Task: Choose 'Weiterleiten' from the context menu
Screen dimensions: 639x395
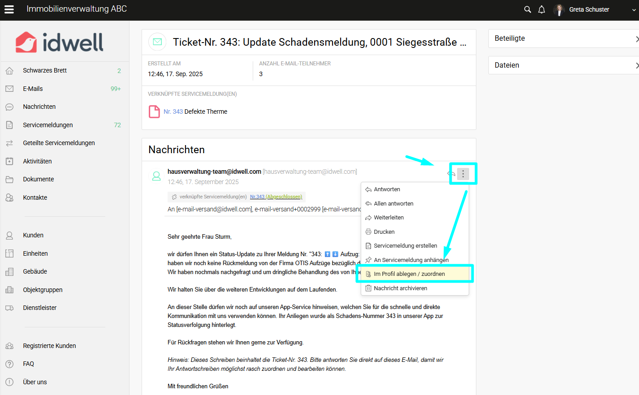Action: pos(389,218)
